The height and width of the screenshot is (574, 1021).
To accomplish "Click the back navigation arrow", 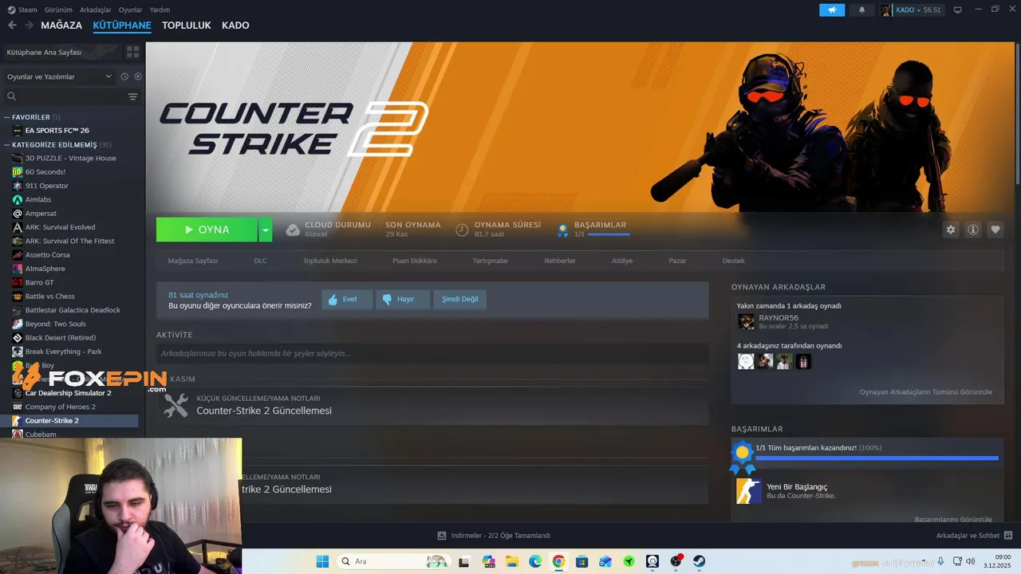I will [x=12, y=26].
